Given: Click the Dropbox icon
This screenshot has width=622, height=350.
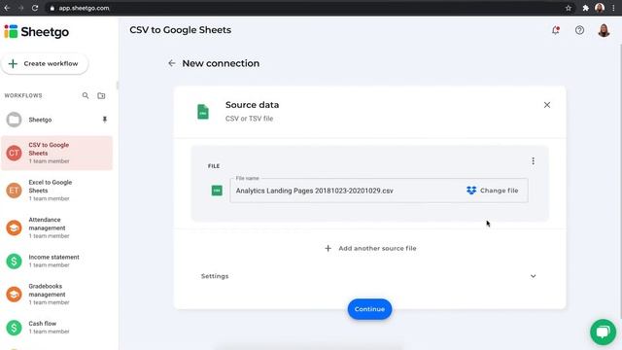Looking at the screenshot, I should 471,191.
